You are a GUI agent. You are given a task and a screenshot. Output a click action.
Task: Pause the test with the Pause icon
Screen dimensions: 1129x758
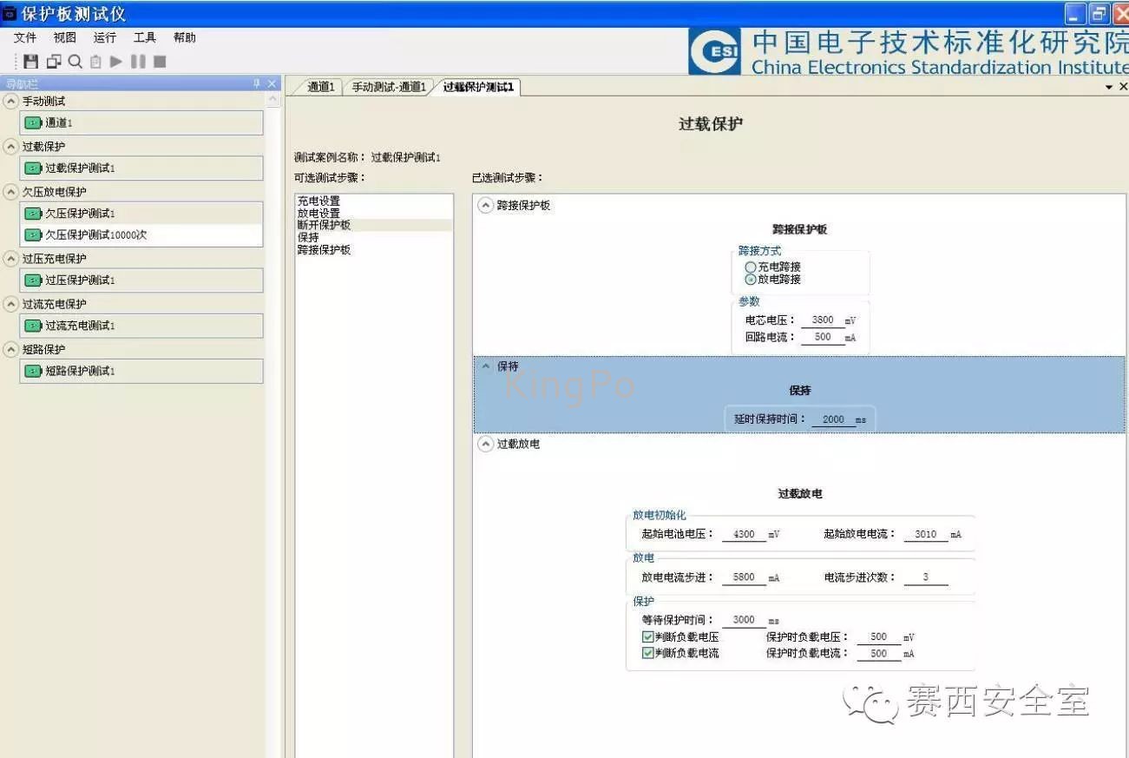pos(138,62)
